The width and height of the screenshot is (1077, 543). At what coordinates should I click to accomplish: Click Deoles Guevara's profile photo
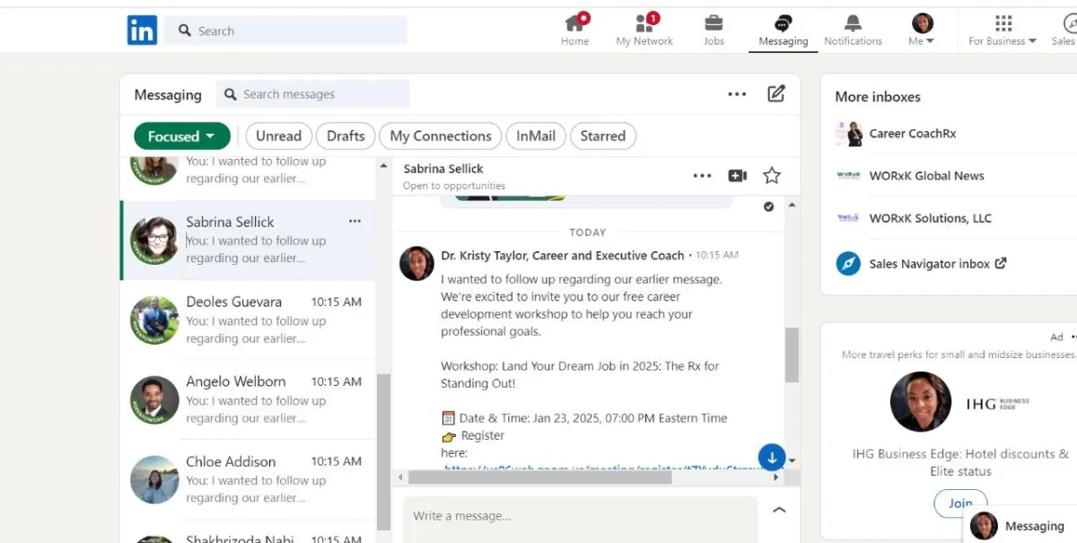coord(154,320)
